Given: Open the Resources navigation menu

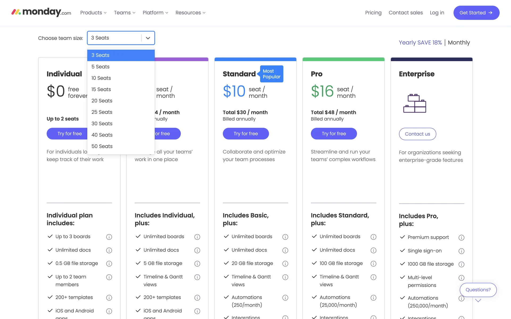Looking at the screenshot, I should coord(190,12).
